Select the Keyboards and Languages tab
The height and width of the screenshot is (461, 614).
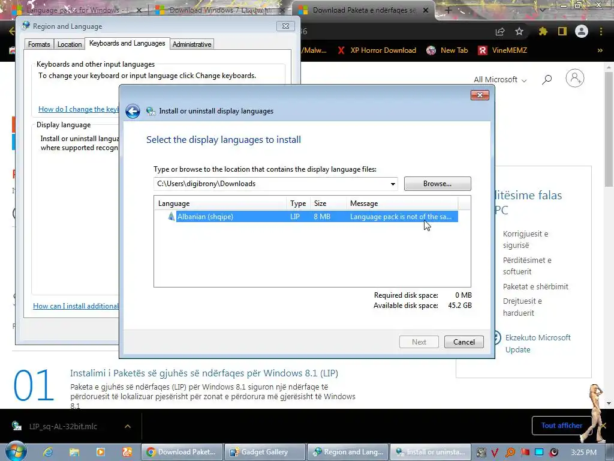click(127, 43)
